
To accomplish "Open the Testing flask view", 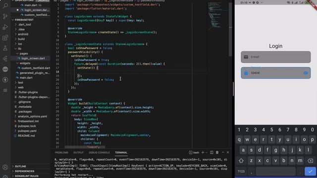I will [x=5, y=48].
